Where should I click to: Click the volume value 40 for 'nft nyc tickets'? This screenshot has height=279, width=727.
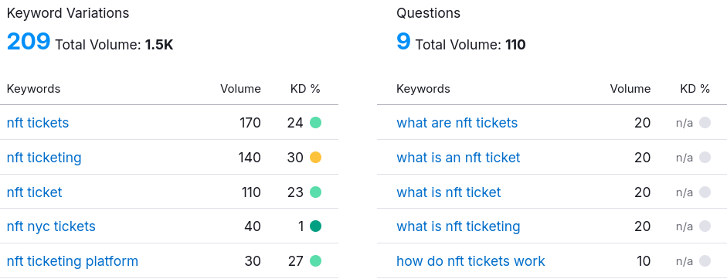coord(253,226)
